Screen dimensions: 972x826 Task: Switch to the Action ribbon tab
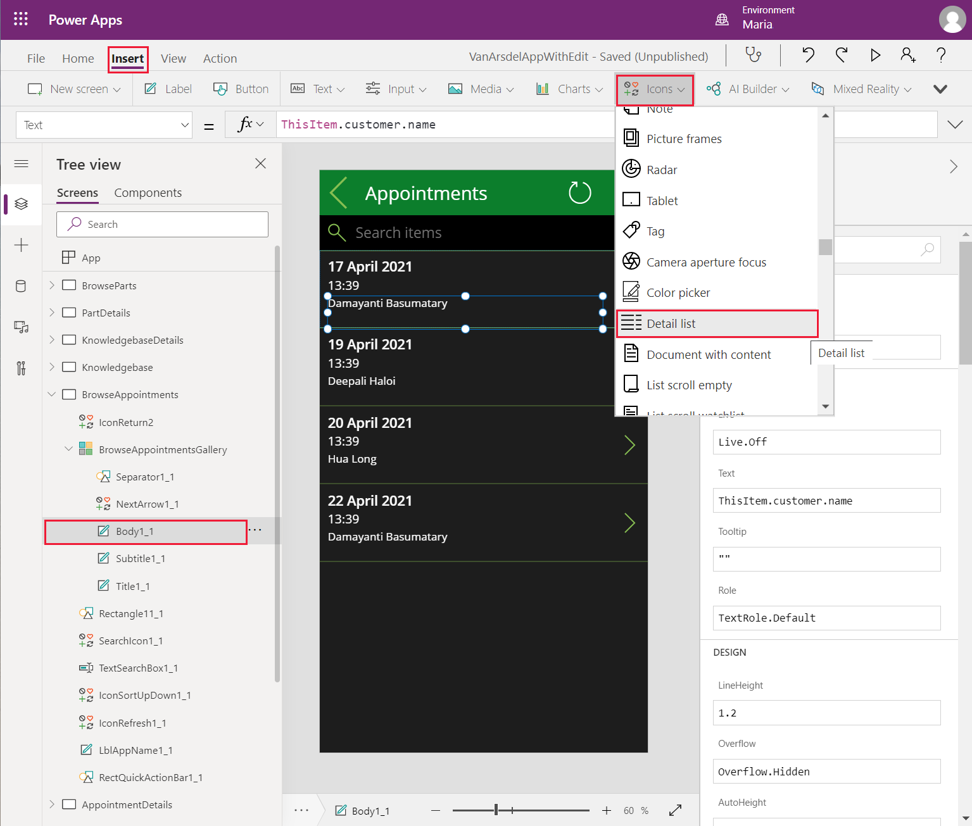(x=220, y=58)
